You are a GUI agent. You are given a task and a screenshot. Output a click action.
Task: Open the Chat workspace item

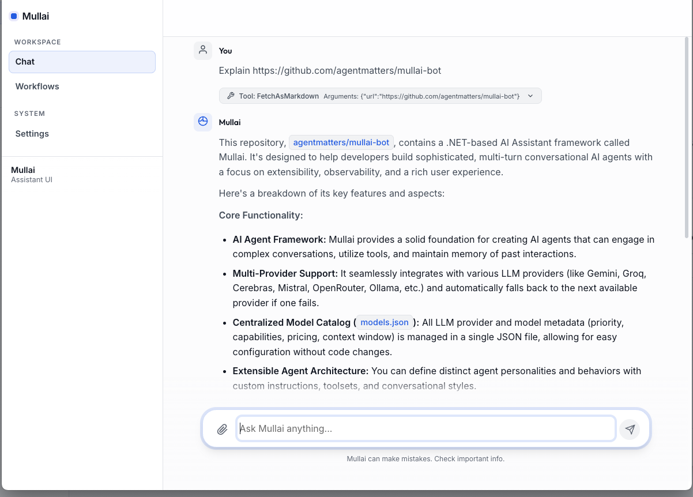point(82,62)
